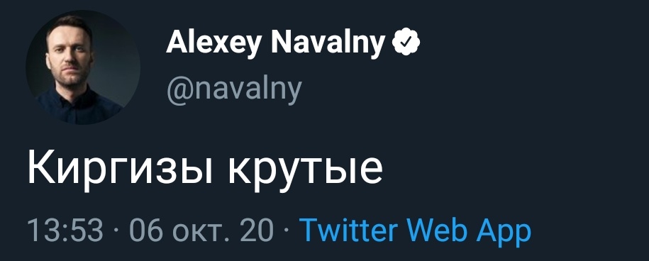Click the verified badge checkmark icon
Screen dimensions: 649x261
pyautogui.click(x=406, y=41)
